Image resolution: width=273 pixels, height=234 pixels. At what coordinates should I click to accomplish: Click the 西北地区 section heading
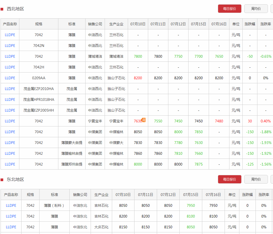coord(15,9)
